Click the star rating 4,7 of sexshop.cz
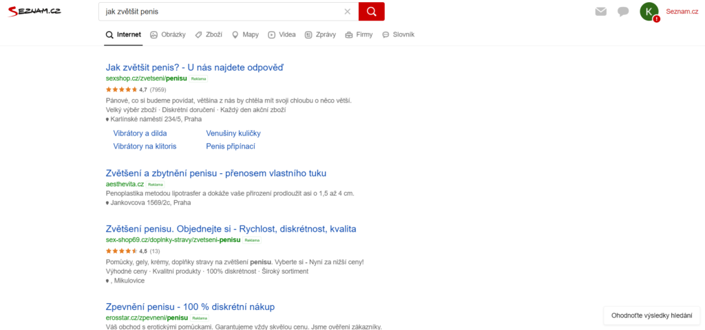The image size is (705, 330). coord(127,89)
